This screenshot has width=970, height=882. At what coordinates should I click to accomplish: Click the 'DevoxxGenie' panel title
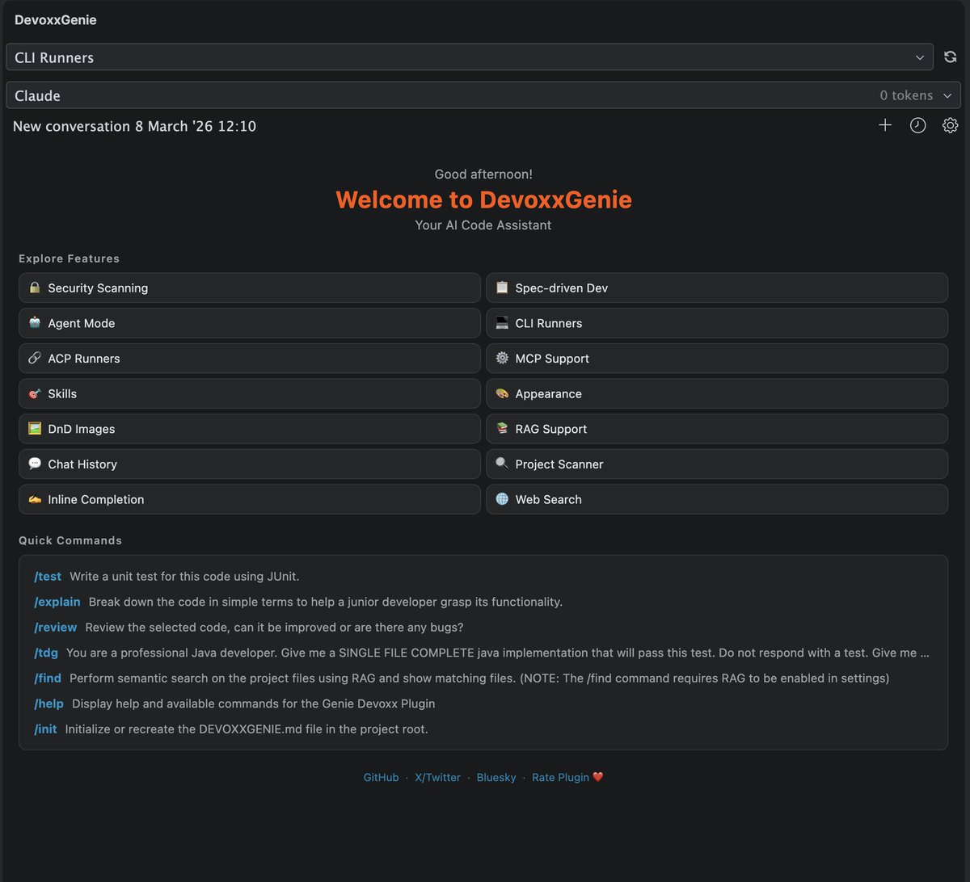coord(55,20)
